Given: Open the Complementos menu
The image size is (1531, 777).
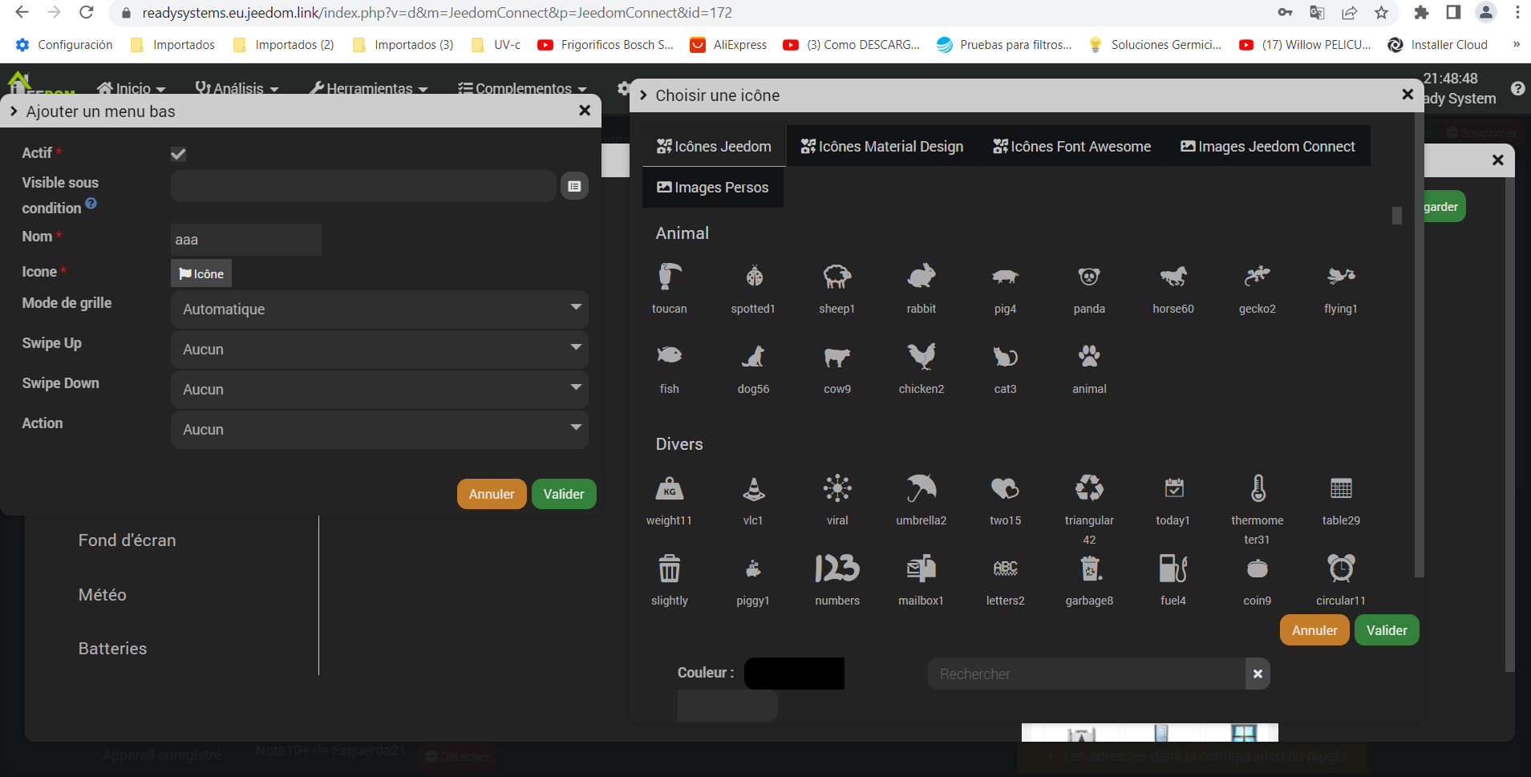Looking at the screenshot, I should point(523,88).
